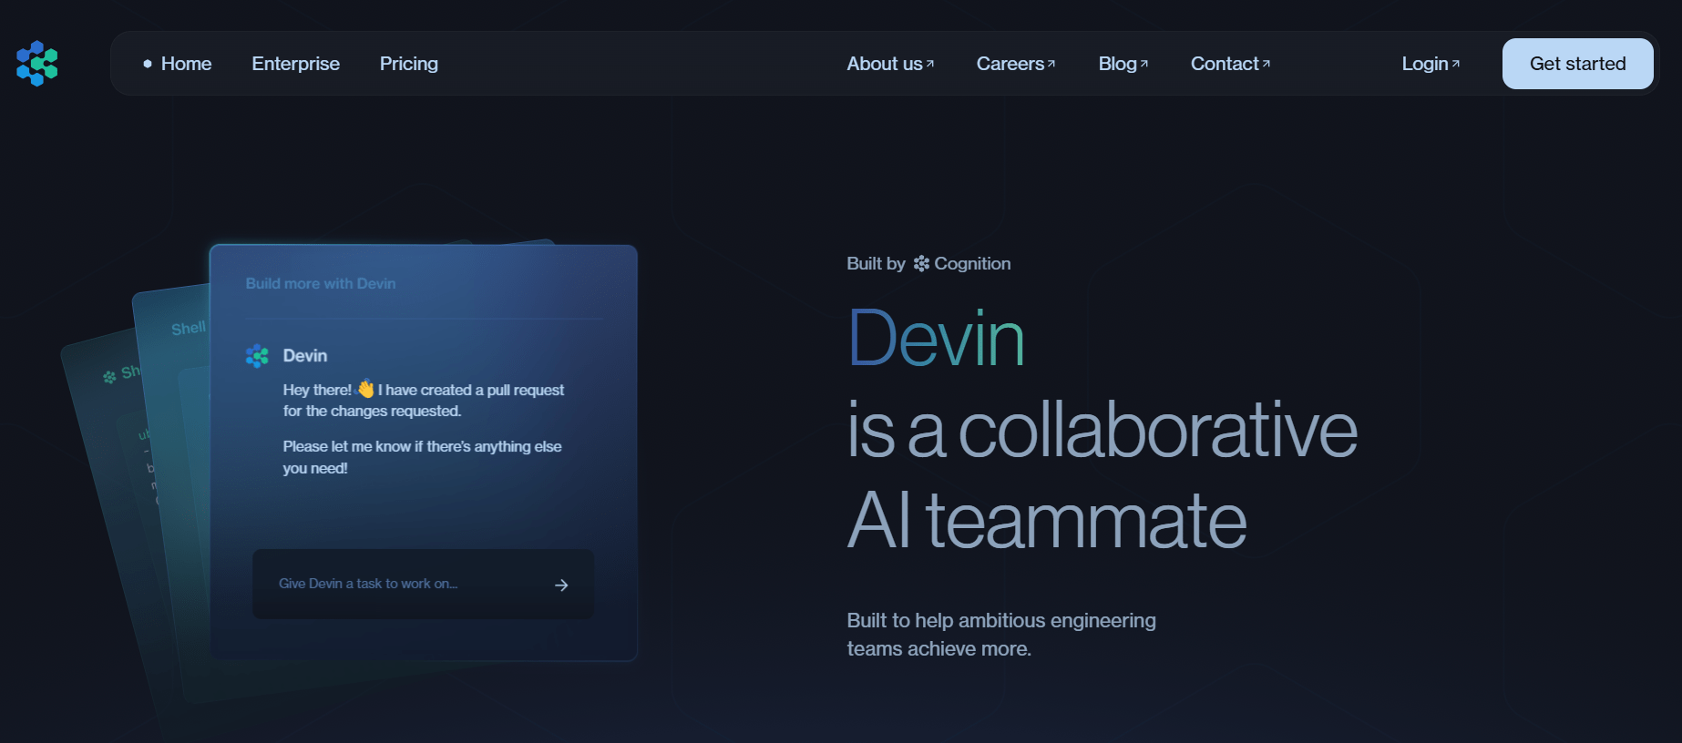The image size is (1682, 743).
Task: Go to the Home page
Action: pyautogui.click(x=186, y=64)
